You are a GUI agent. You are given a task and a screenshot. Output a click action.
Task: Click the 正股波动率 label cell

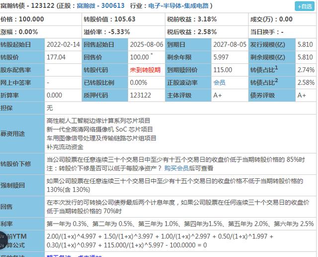(188, 83)
